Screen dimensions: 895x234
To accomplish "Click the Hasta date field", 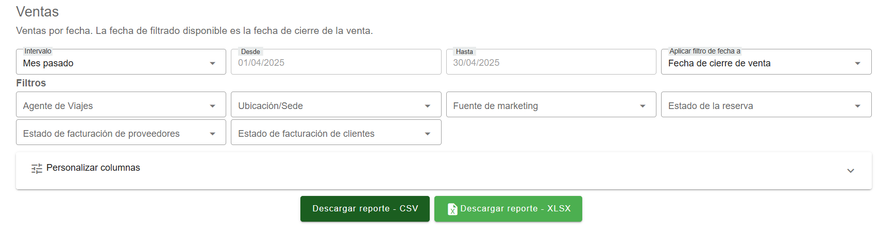I will point(550,63).
